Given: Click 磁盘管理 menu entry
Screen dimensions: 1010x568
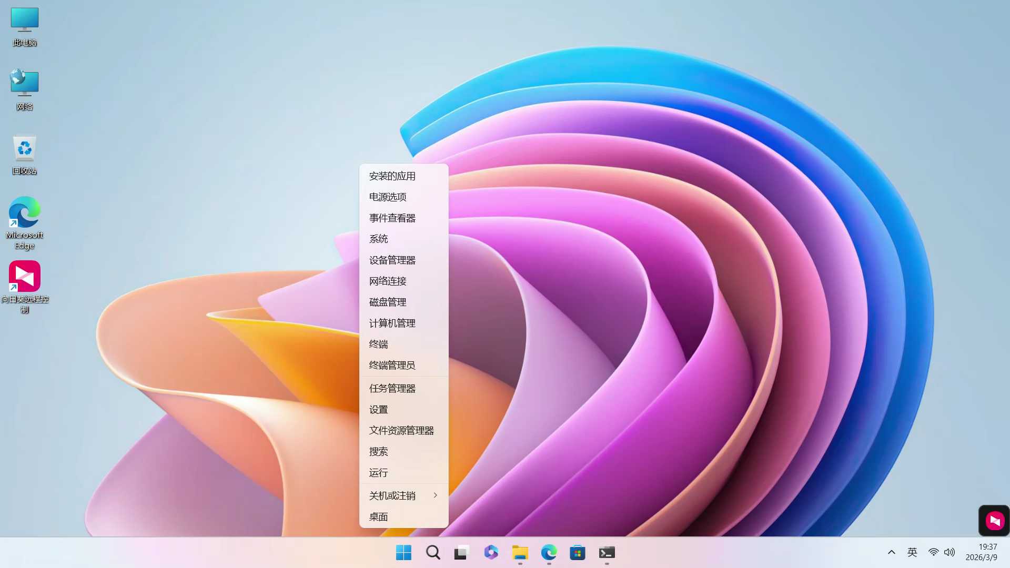Looking at the screenshot, I should pos(388,302).
